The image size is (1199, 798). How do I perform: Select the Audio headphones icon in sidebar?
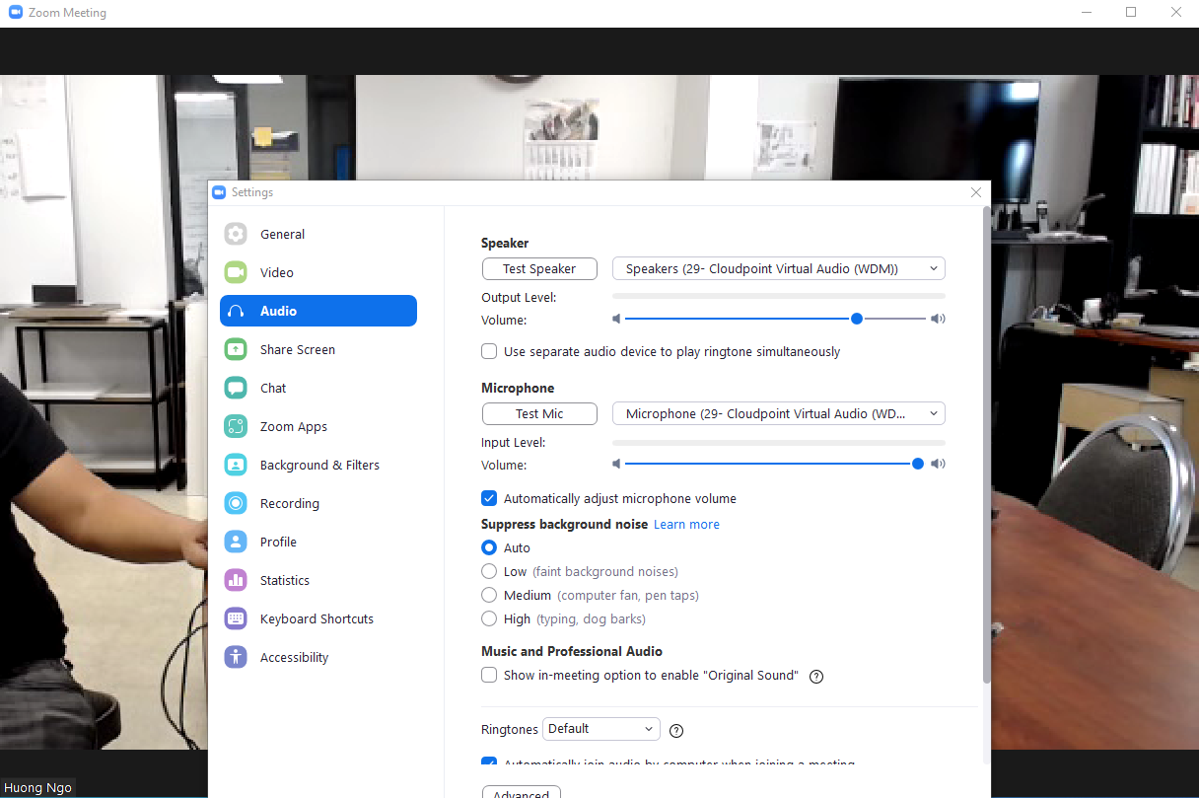click(x=236, y=311)
